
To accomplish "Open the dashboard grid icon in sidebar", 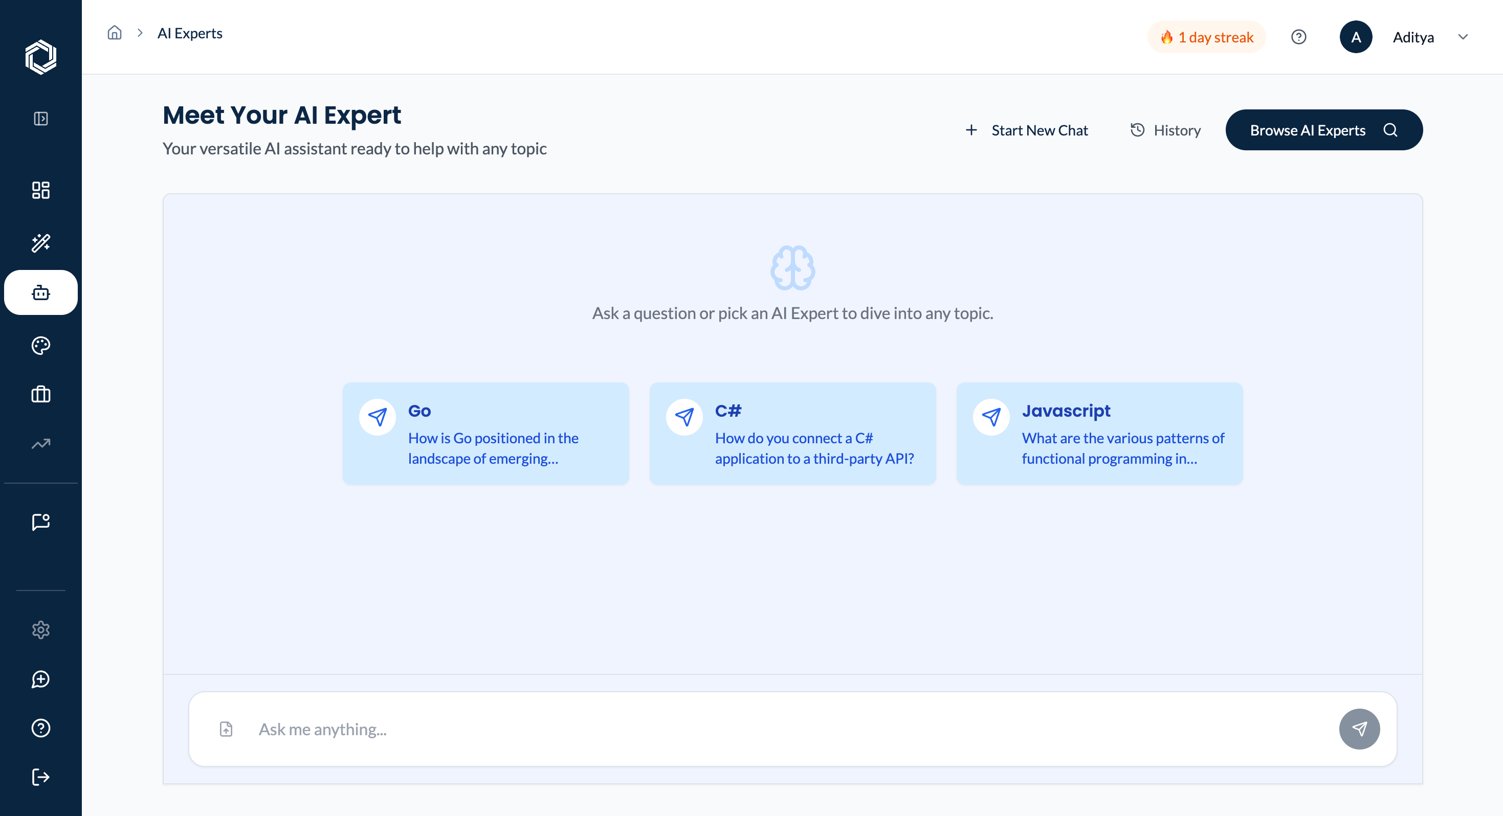I will 41,190.
